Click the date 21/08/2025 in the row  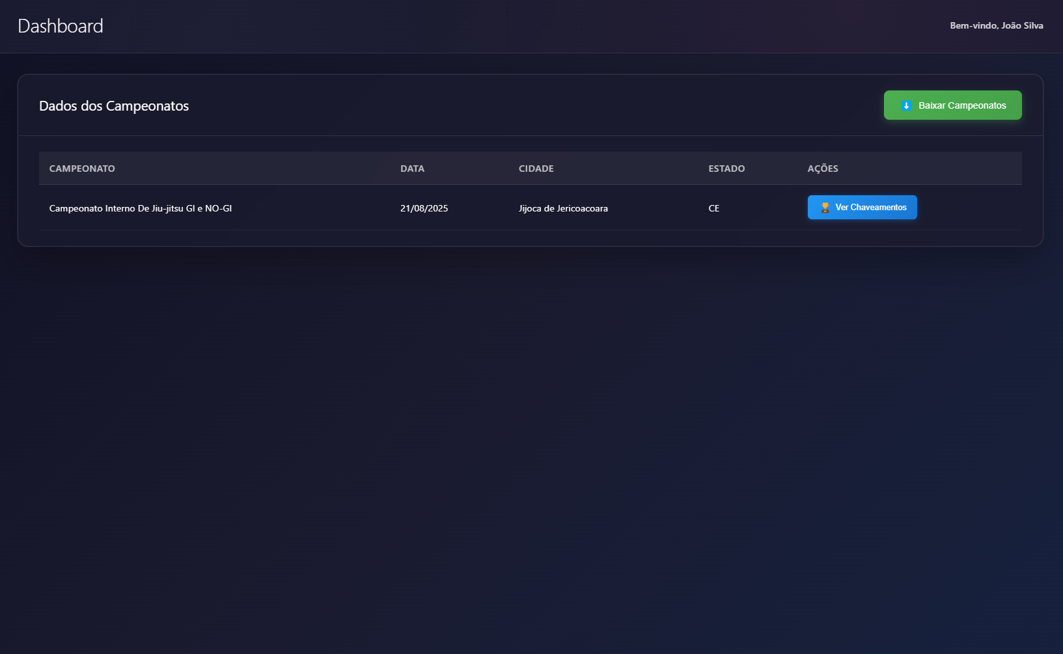(424, 209)
